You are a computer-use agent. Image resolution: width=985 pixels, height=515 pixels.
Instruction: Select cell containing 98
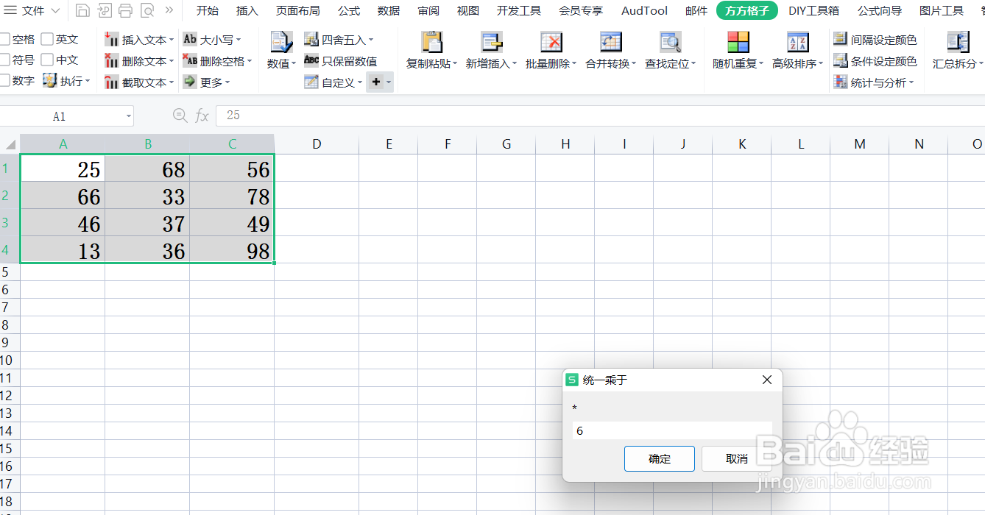(232, 251)
